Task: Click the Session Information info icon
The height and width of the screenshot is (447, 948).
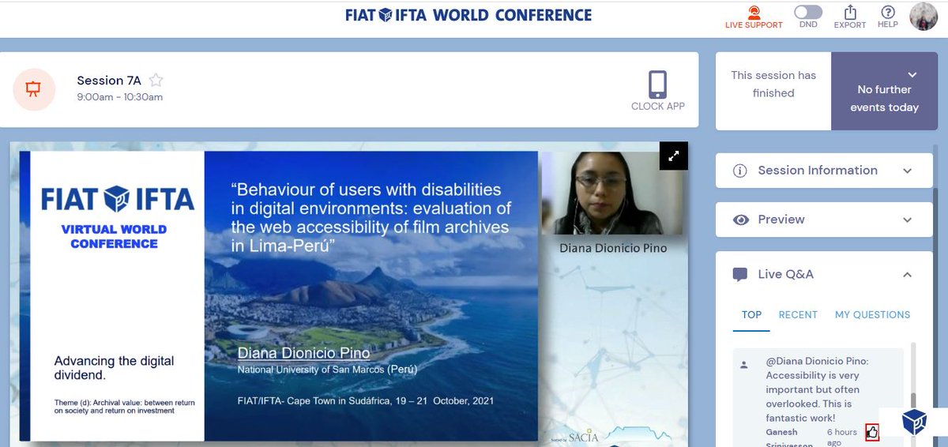Action: tap(740, 171)
